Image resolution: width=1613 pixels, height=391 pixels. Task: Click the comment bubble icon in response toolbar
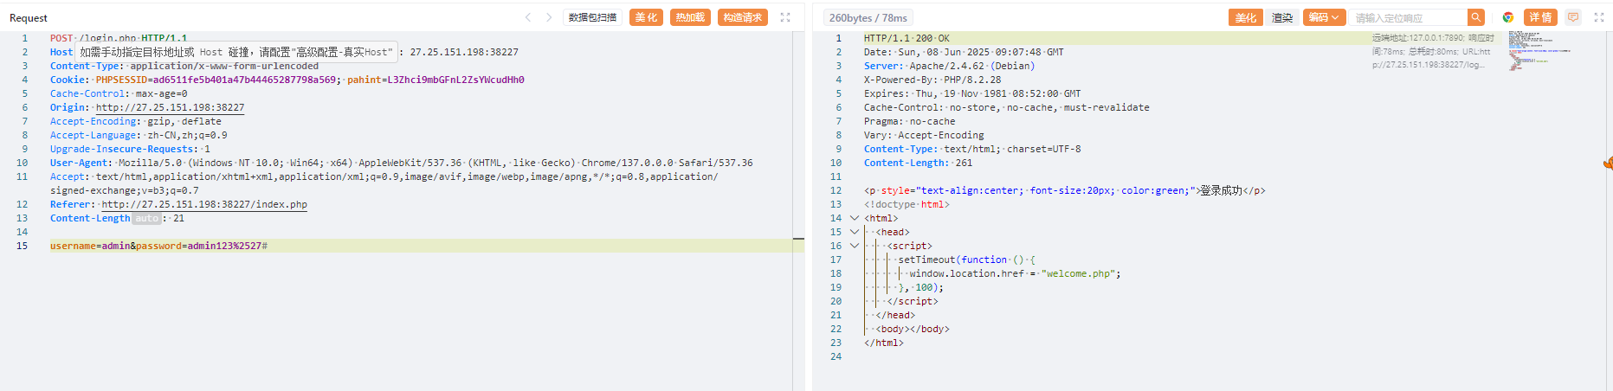coord(1573,17)
